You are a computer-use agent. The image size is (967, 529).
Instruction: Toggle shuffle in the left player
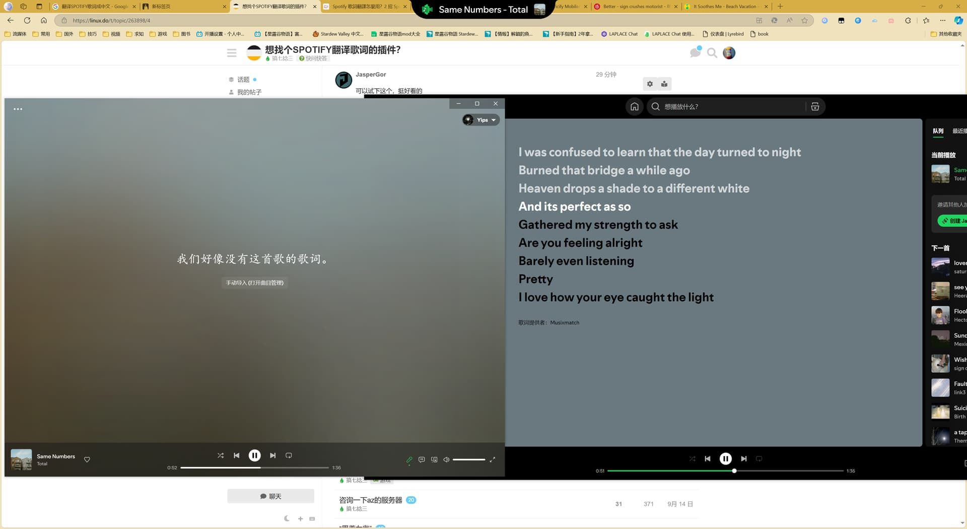[221, 455]
